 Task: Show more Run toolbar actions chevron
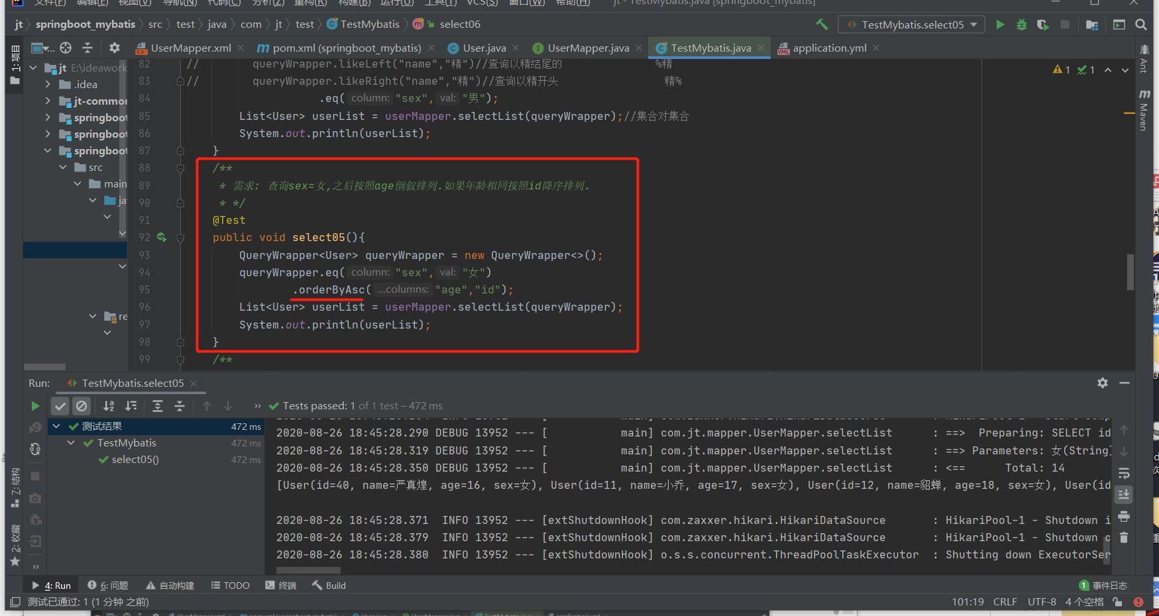(x=258, y=406)
